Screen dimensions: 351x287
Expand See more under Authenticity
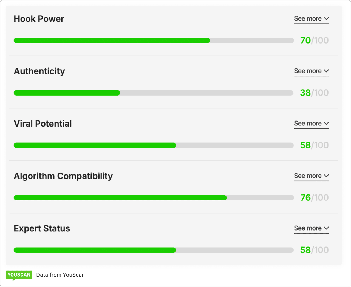click(308, 71)
